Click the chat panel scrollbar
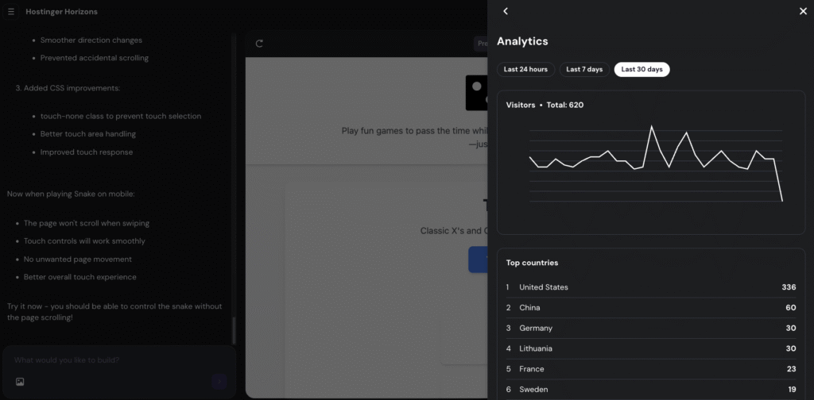The image size is (814, 400). click(234, 329)
